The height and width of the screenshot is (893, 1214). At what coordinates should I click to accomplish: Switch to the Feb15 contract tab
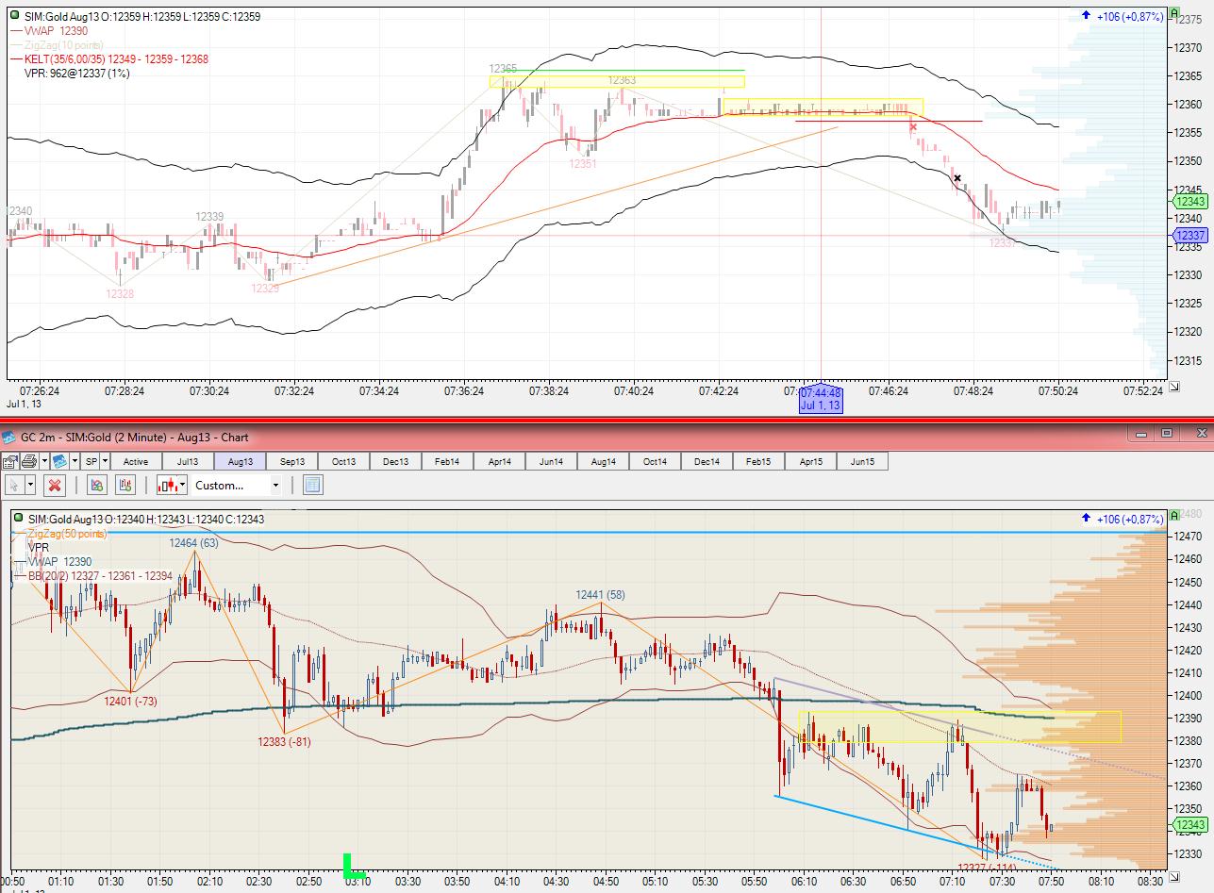tap(758, 461)
